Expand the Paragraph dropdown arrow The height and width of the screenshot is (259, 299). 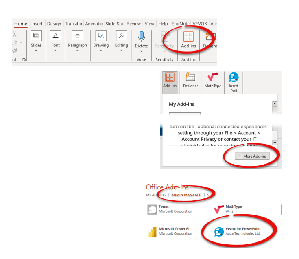77,51
